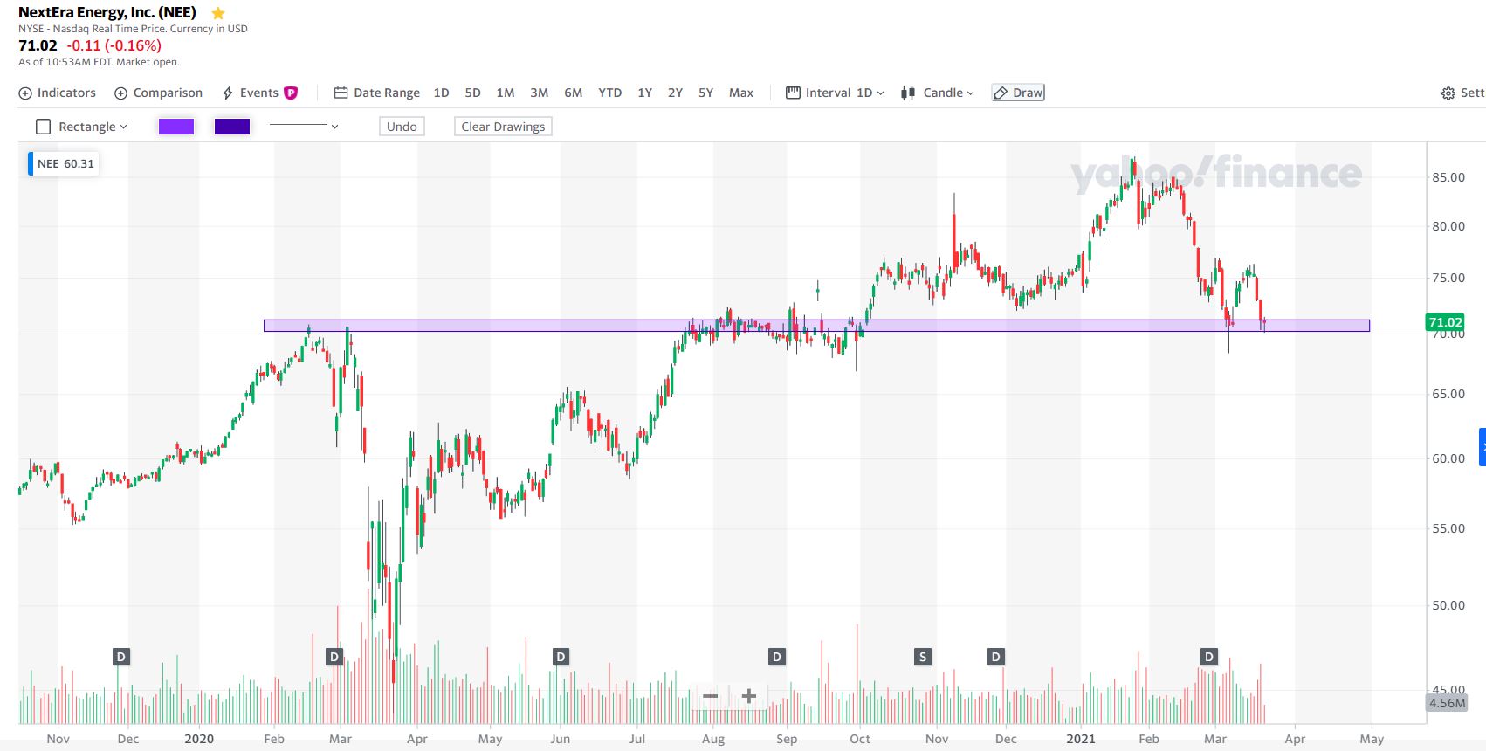
Task: Open the Indicators menu
Action: pos(58,93)
